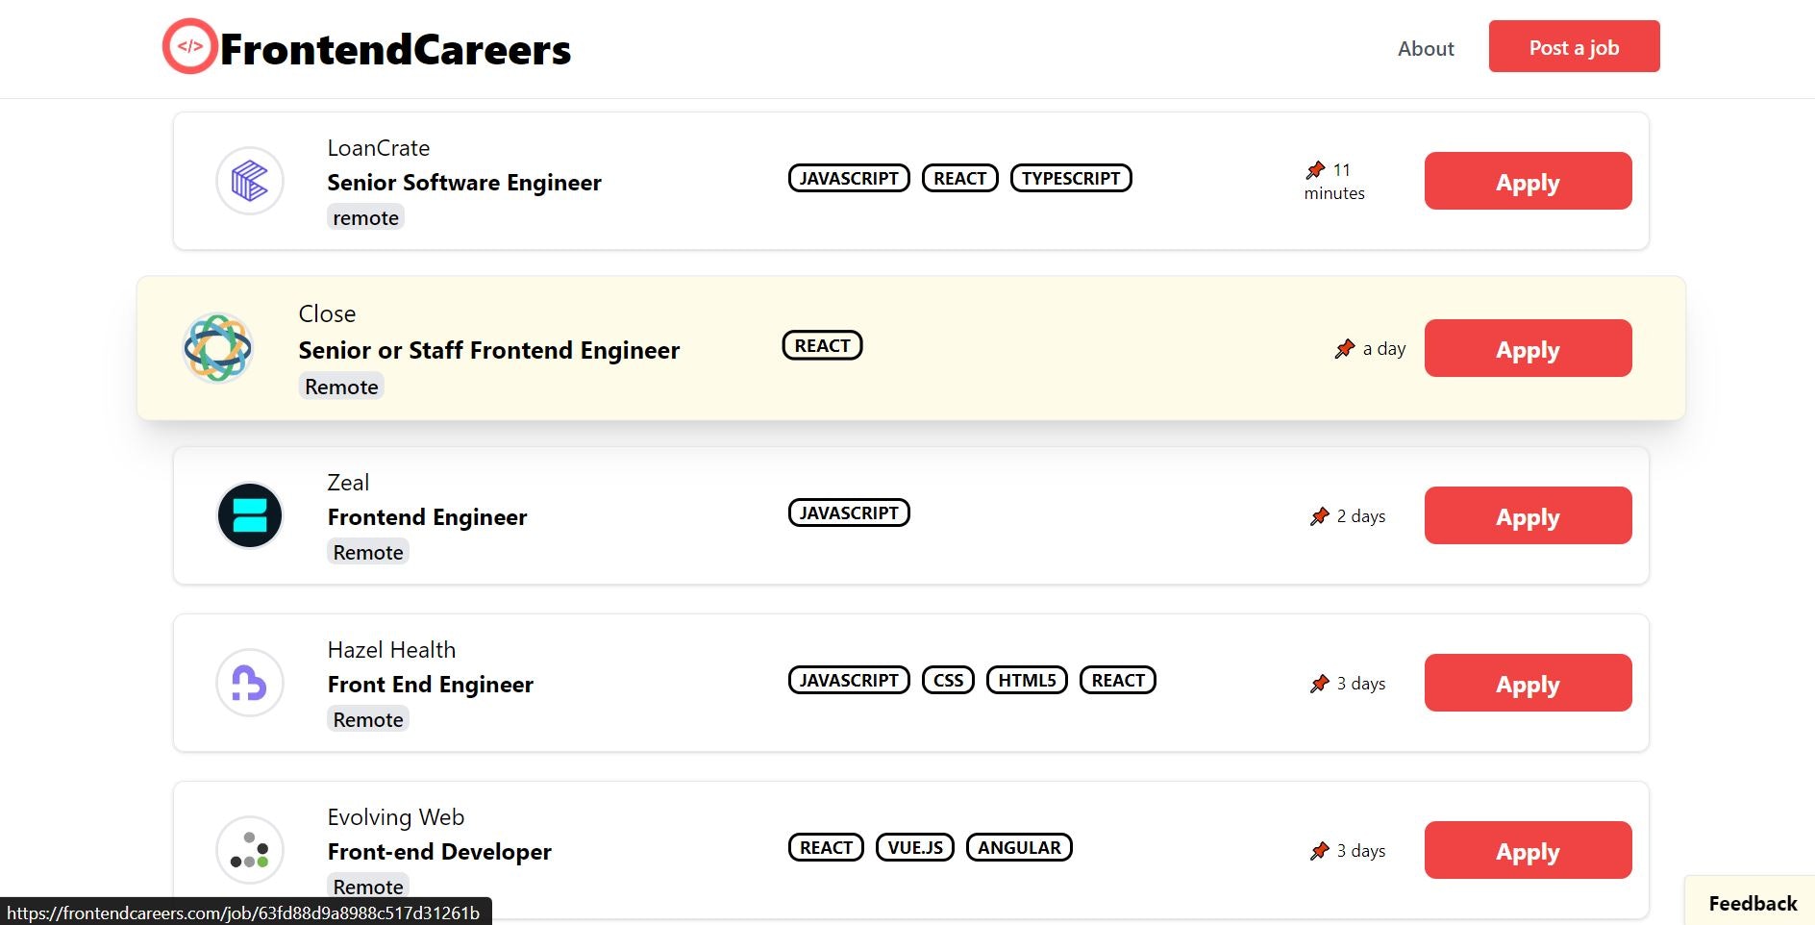Screen dimensions: 1815x925
Task: Select JAVASCRIPT tag on Zeal job
Action: point(849,512)
